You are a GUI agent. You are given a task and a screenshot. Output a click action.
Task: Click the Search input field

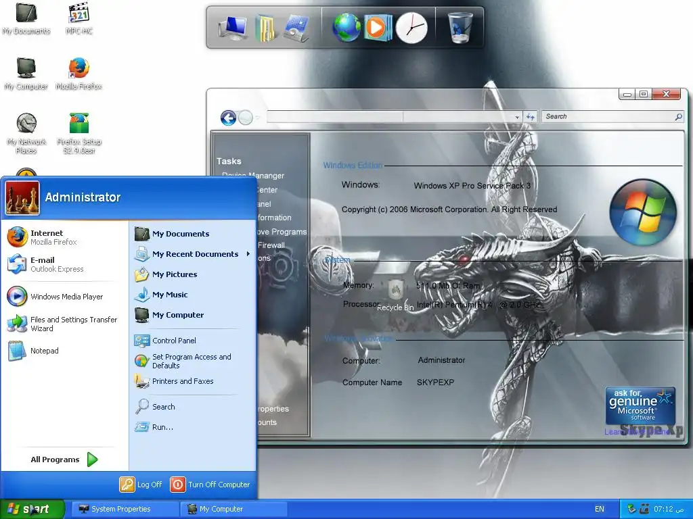[612, 116]
